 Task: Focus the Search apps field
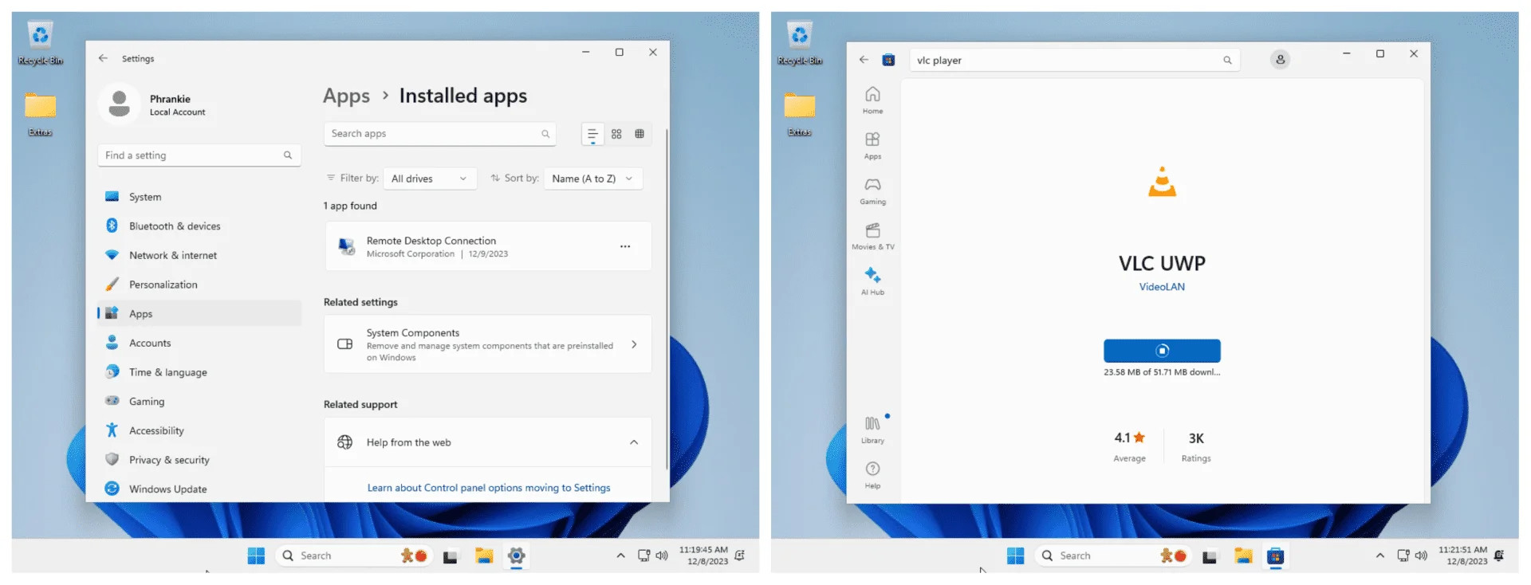(439, 134)
